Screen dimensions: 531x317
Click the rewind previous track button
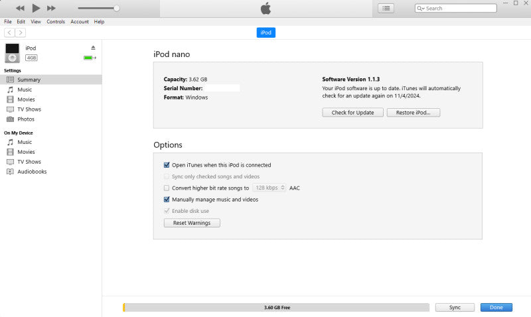click(x=20, y=8)
